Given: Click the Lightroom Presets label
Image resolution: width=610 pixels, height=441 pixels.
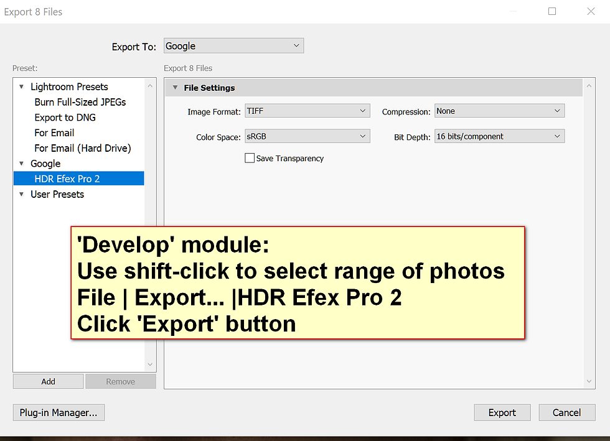Looking at the screenshot, I should coord(69,86).
